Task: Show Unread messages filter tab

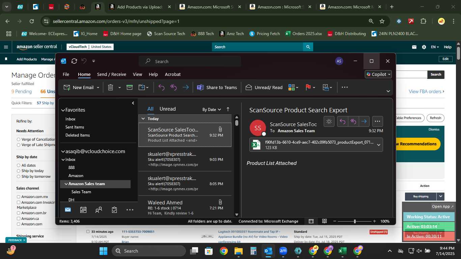Action: pyautogui.click(x=168, y=109)
